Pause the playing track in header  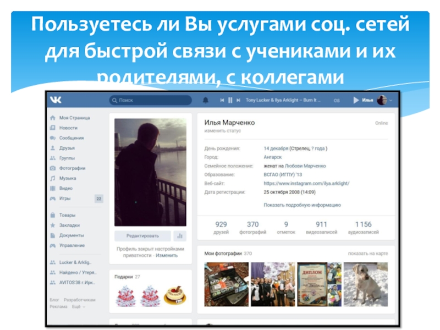click(x=230, y=100)
